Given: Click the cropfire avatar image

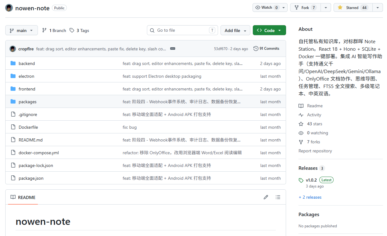Looking at the screenshot, I should 13,49.
